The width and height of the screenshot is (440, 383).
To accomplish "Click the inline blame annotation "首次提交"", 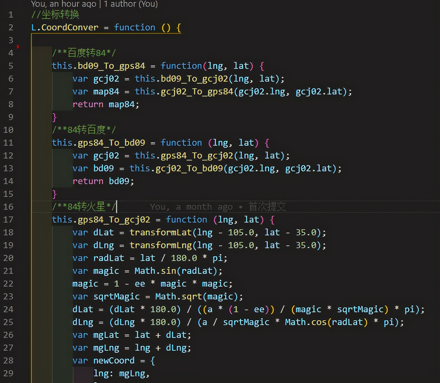I will tap(267, 207).
